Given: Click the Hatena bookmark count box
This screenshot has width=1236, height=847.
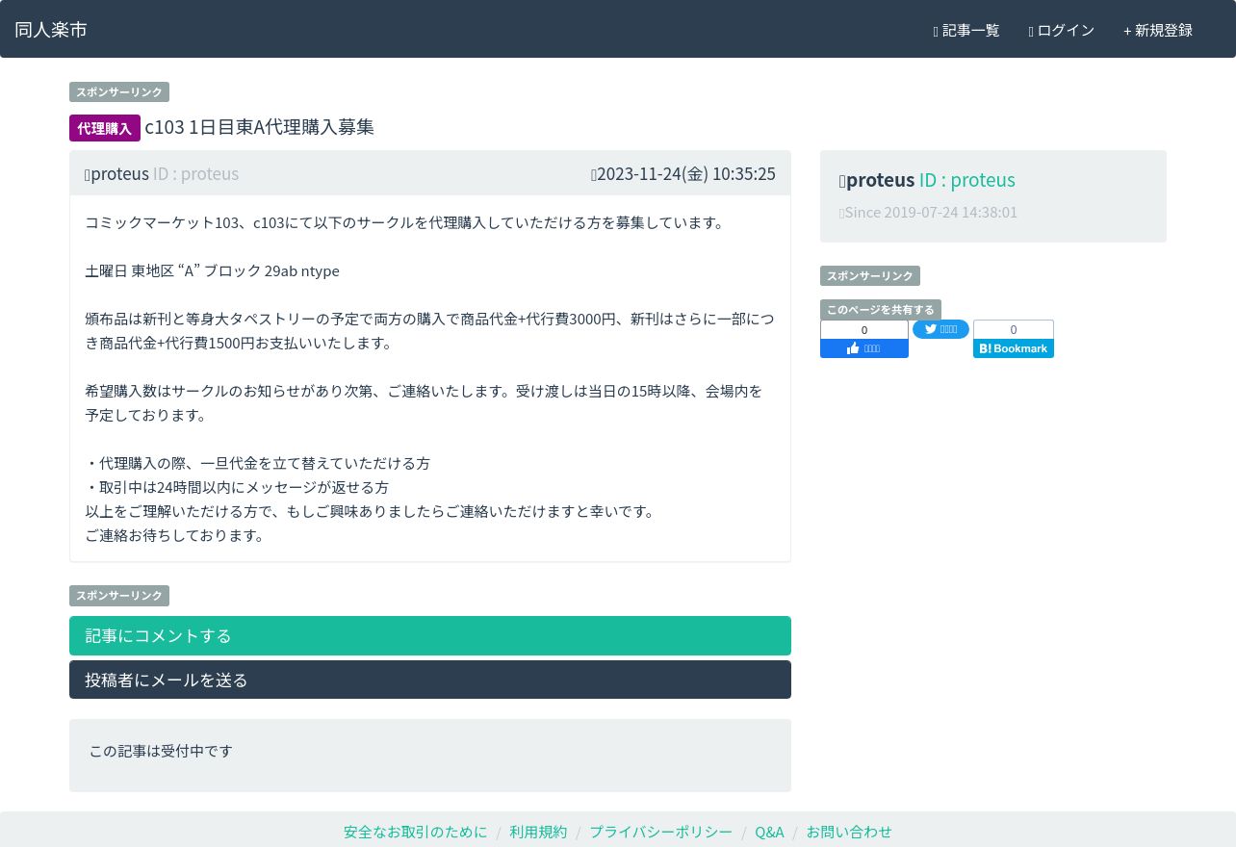Looking at the screenshot, I should click(1014, 330).
